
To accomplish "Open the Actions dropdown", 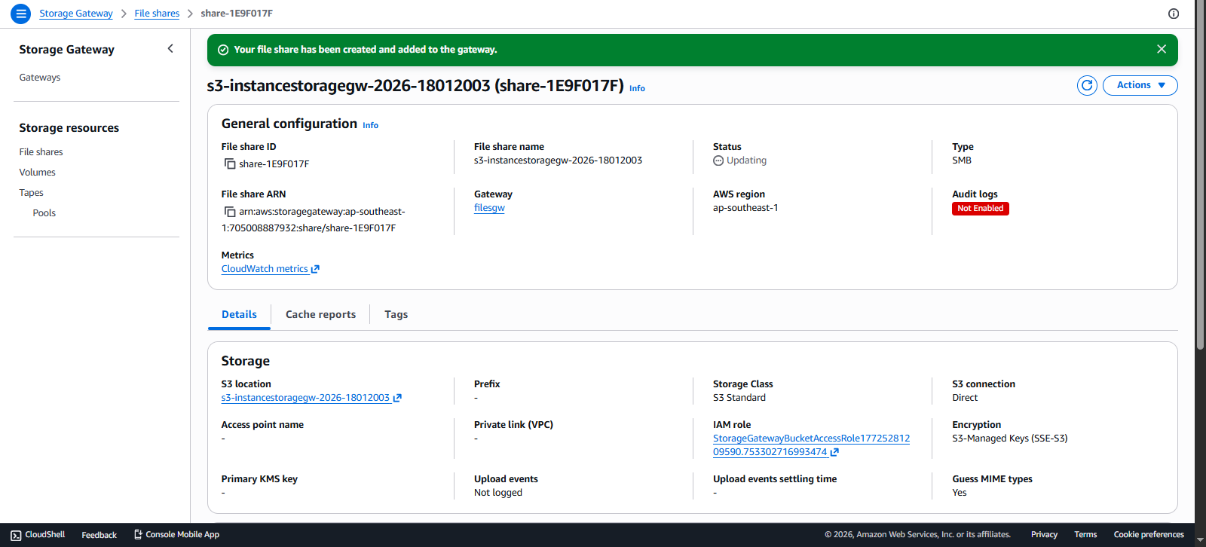I will pyautogui.click(x=1140, y=85).
